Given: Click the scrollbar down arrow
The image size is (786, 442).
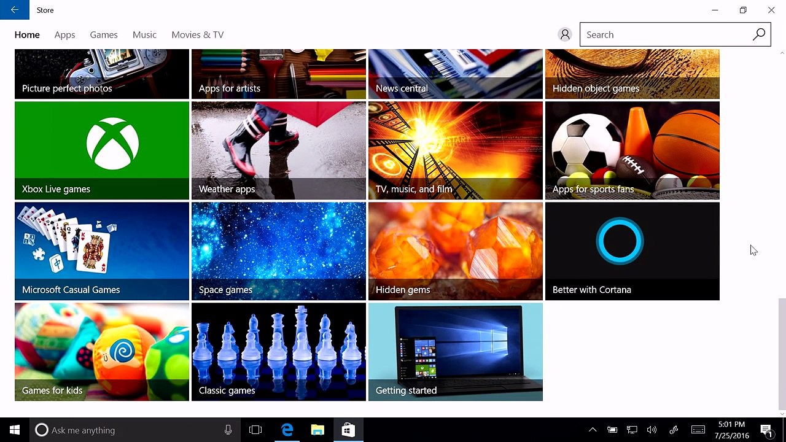Looking at the screenshot, I should (782, 414).
